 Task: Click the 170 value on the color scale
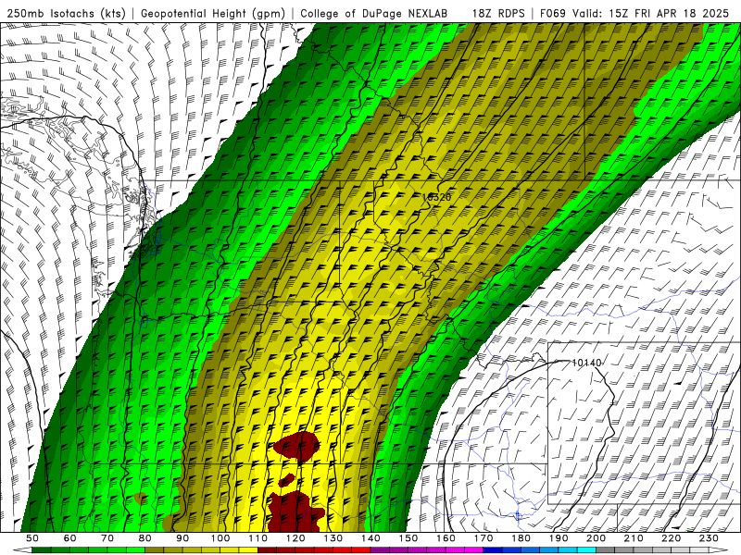point(484,538)
